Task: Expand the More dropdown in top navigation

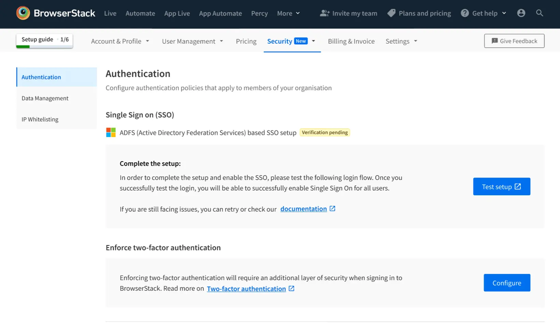Action: coord(288,13)
